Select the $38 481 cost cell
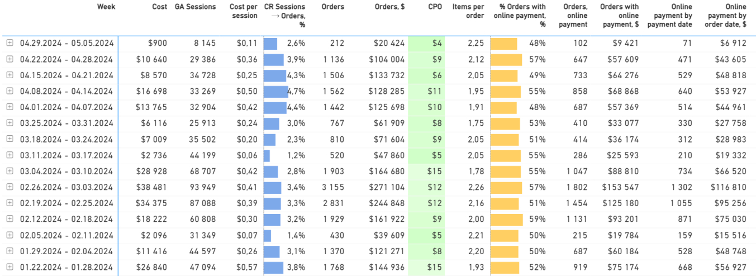This screenshot has width=756, height=276. click(151, 187)
